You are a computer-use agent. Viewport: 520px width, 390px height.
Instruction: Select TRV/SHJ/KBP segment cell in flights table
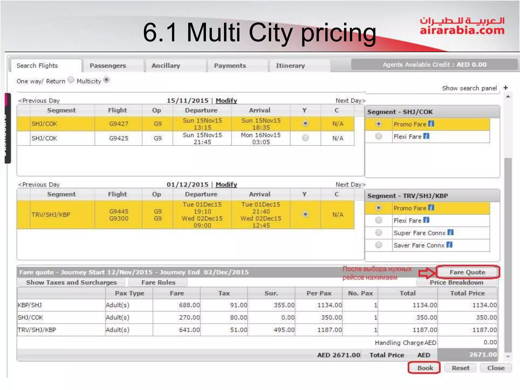point(62,215)
